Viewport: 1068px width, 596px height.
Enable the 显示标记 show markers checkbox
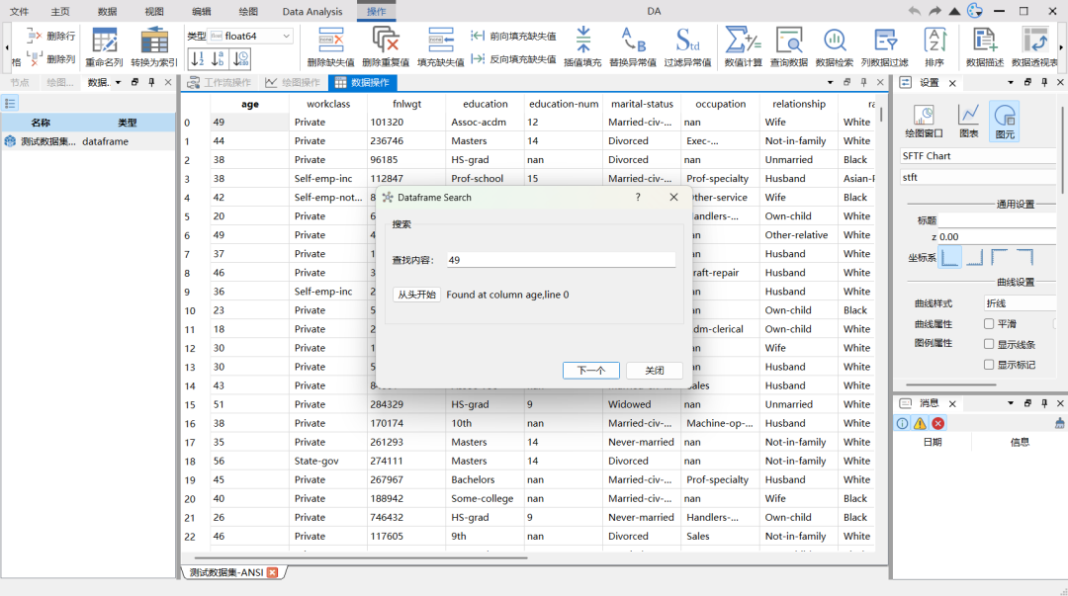(x=989, y=365)
